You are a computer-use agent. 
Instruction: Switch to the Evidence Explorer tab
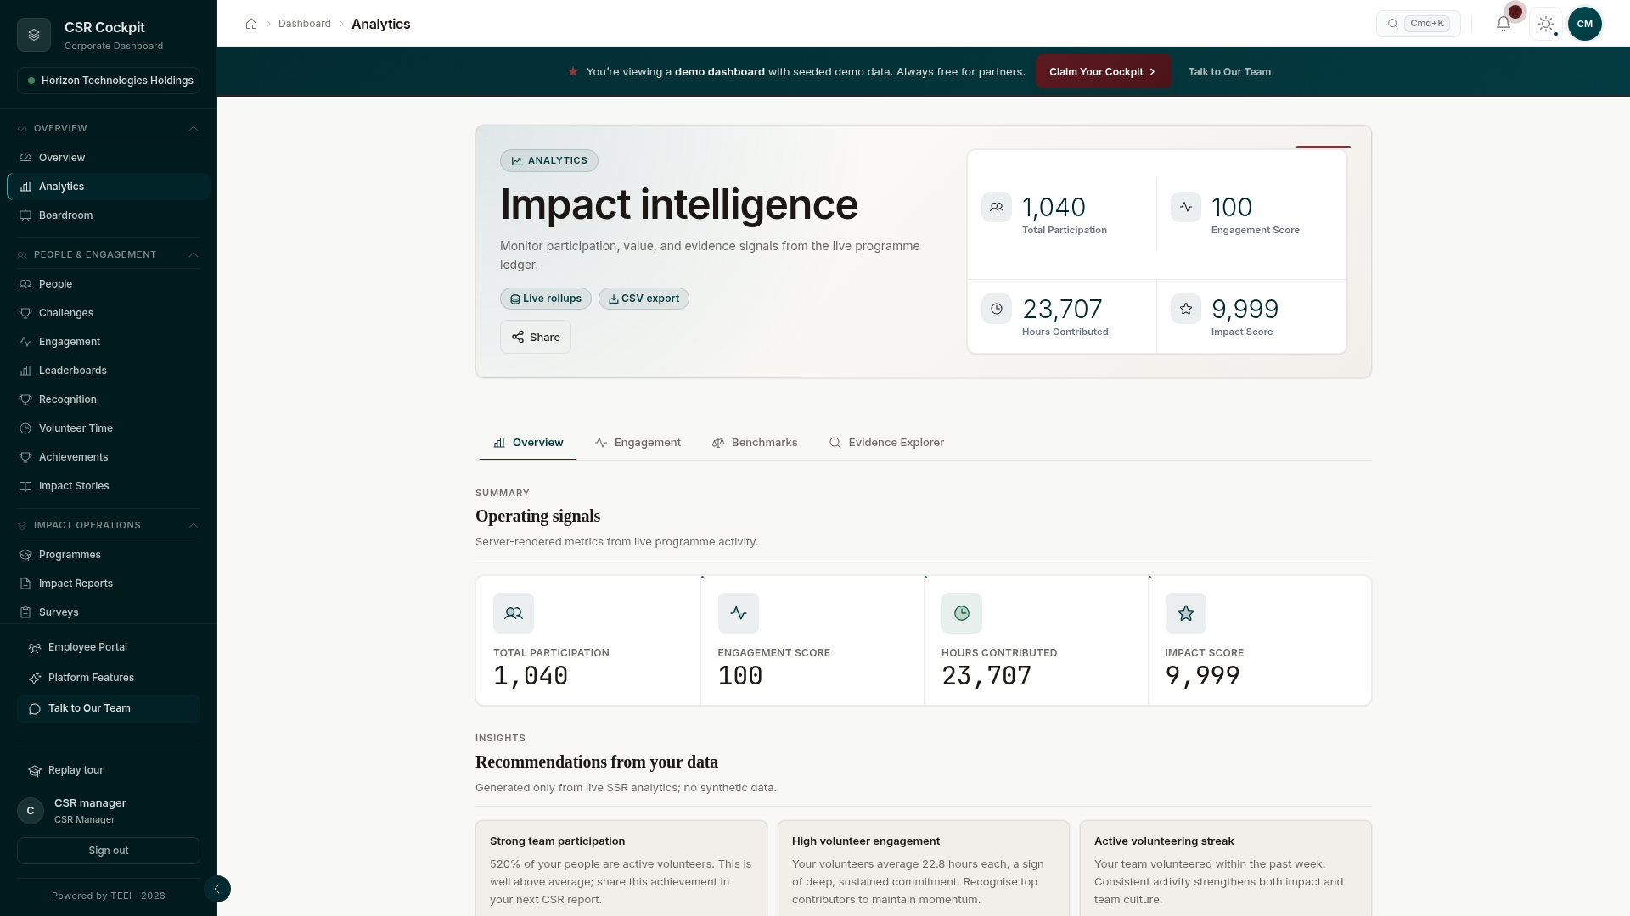886,443
